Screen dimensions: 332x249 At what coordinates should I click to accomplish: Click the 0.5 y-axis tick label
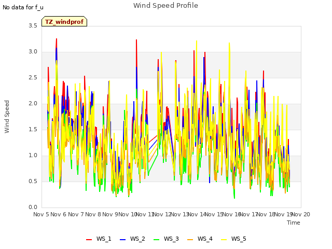click(x=33, y=181)
